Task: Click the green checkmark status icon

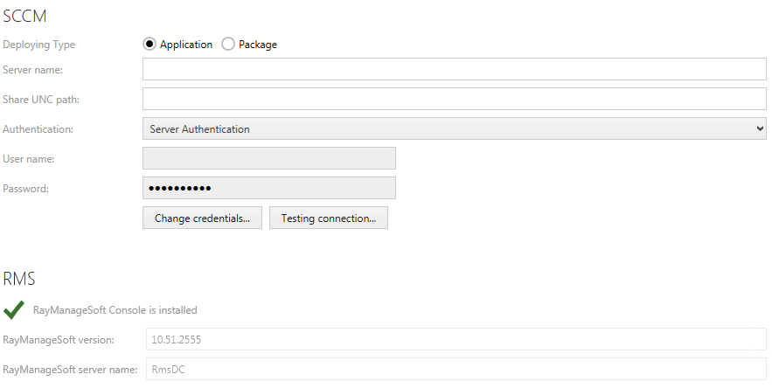Action: click(x=13, y=310)
